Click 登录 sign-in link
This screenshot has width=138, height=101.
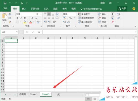[x=102, y=3]
